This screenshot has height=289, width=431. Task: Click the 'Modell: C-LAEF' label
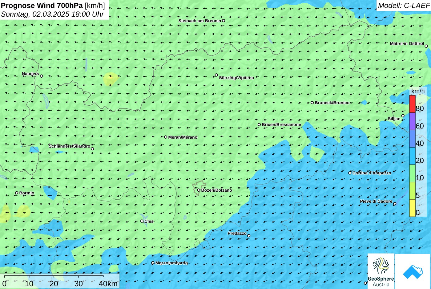click(x=404, y=5)
